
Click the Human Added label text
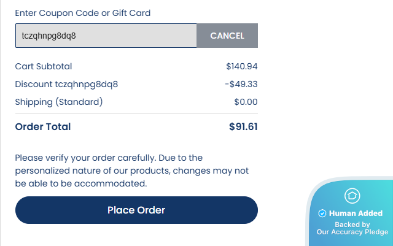point(356,213)
